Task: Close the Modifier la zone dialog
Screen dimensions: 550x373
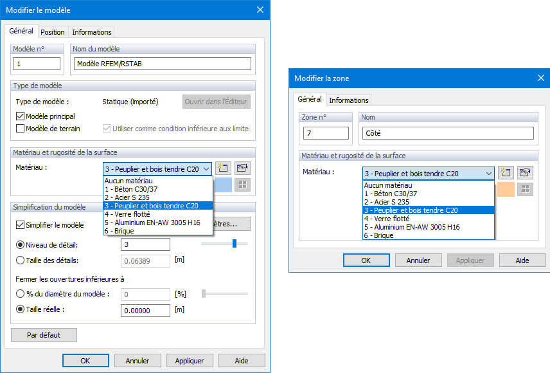Action: click(x=541, y=78)
